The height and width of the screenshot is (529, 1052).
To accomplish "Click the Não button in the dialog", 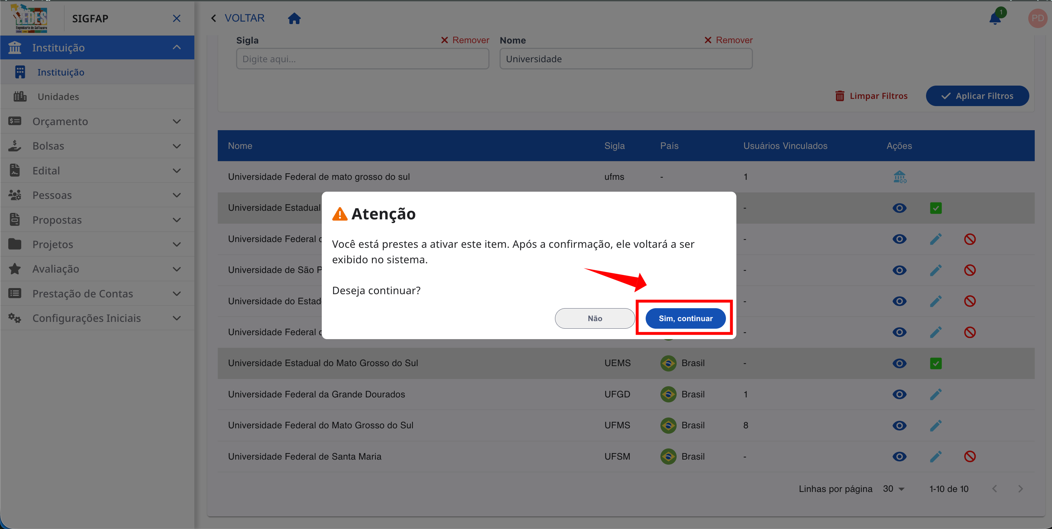I will (x=595, y=318).
